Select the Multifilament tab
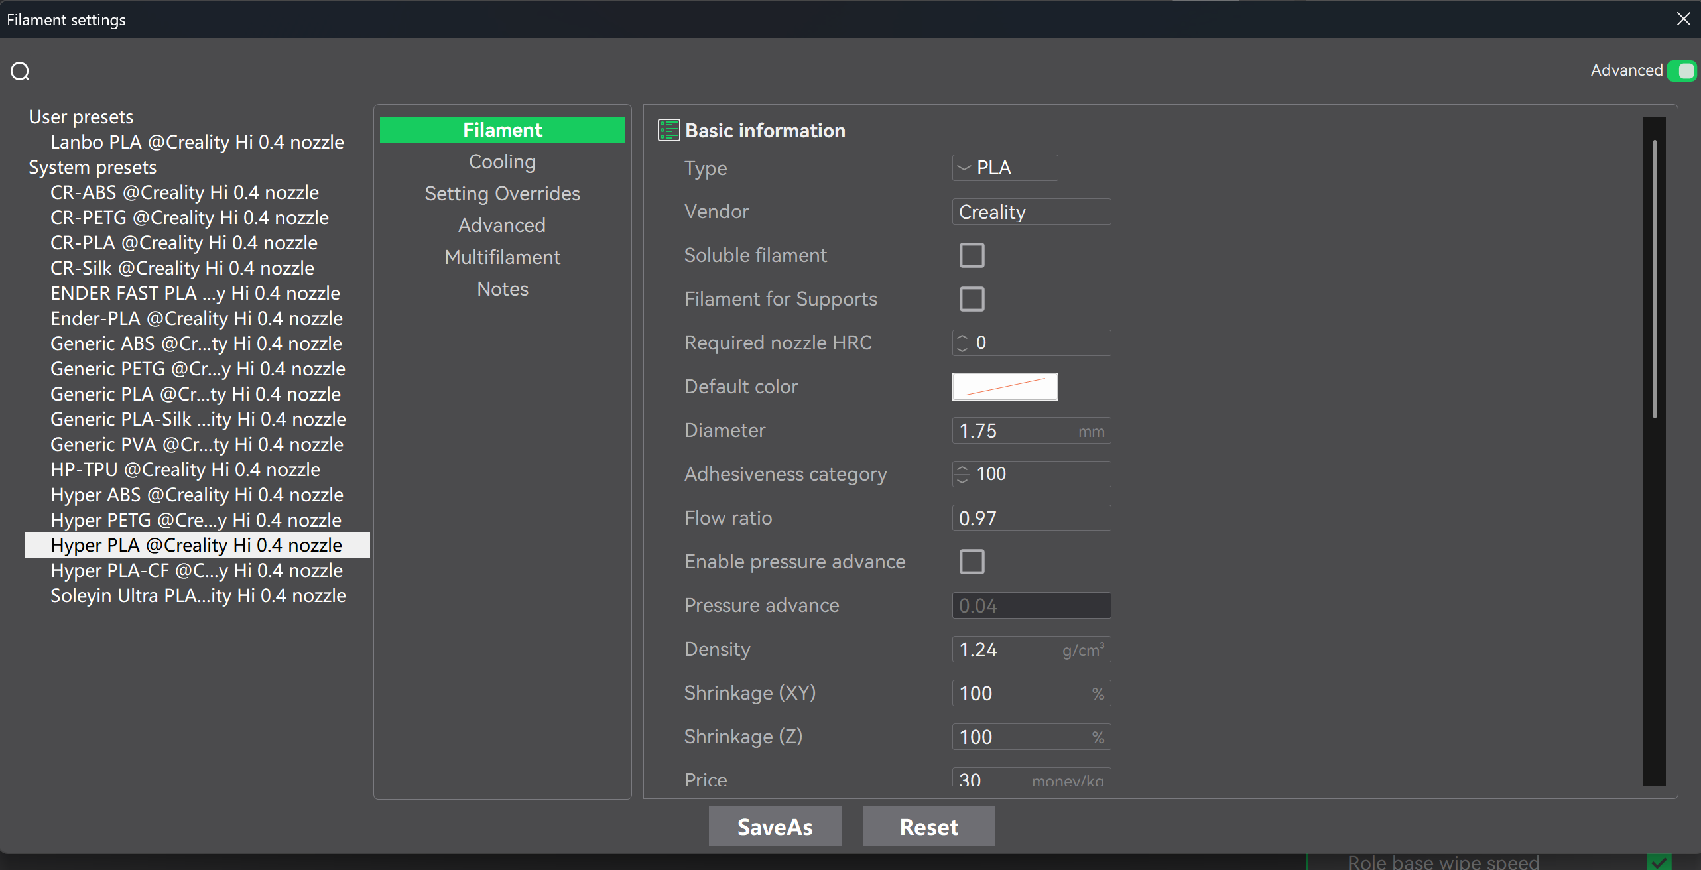 (x=502, y=257)
